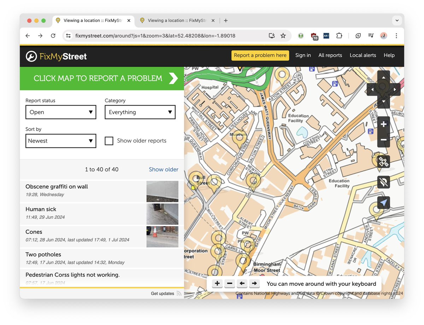
Task: Pan the map up with the arrow control
Action: click(x=383, y=77)
